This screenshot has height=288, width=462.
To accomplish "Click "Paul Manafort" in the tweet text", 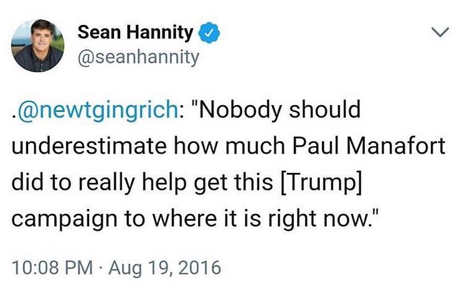I will point(369,146).
